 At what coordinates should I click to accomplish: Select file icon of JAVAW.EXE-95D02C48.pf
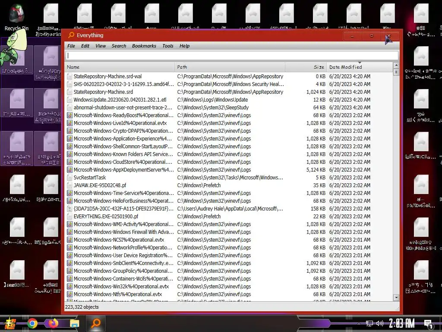[x=69, y=185]
